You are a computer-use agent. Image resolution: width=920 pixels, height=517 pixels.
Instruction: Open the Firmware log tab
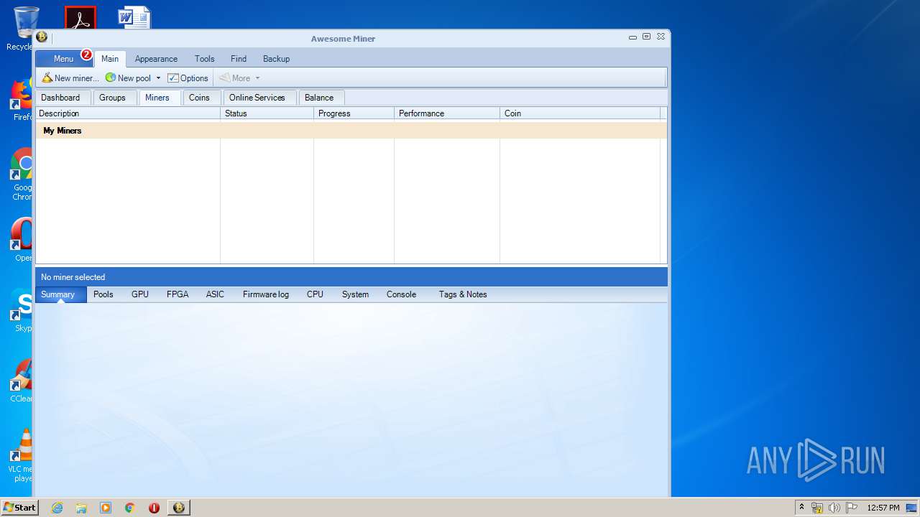(266, 294)
